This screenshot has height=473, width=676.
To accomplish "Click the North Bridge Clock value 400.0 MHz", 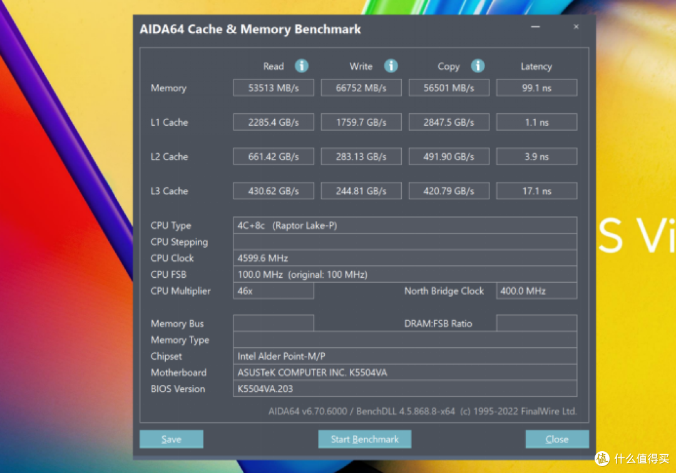I will [x=537, y=291].
